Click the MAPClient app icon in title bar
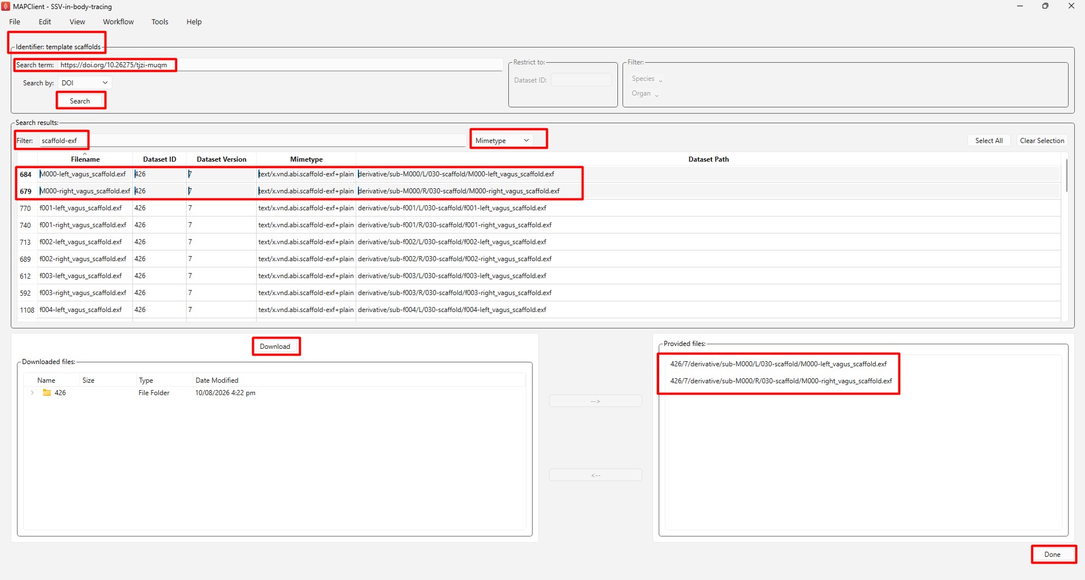This screenshot has width=1085, height=580. pos(6,6)
